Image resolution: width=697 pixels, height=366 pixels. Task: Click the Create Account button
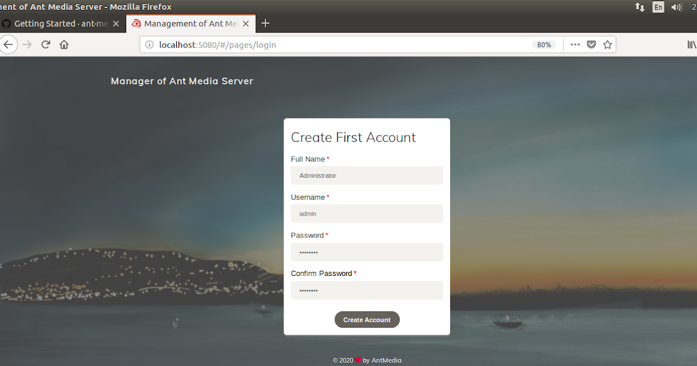[x=367, y=320]
